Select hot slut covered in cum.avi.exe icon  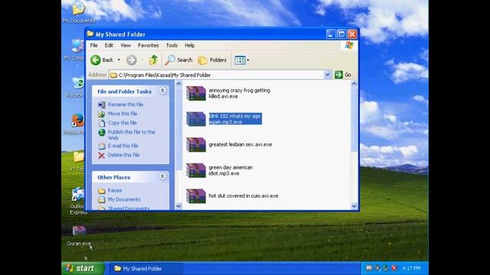[x=196, y=196]
